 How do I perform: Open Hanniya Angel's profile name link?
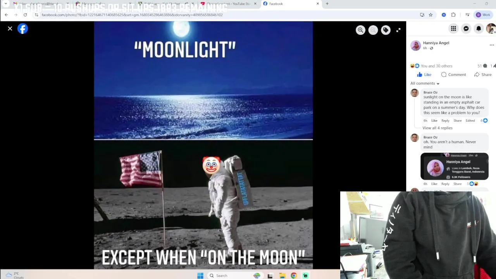[x=436, y=43]
